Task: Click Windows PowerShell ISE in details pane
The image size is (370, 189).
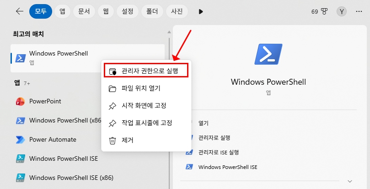Action: click(228, 167)
